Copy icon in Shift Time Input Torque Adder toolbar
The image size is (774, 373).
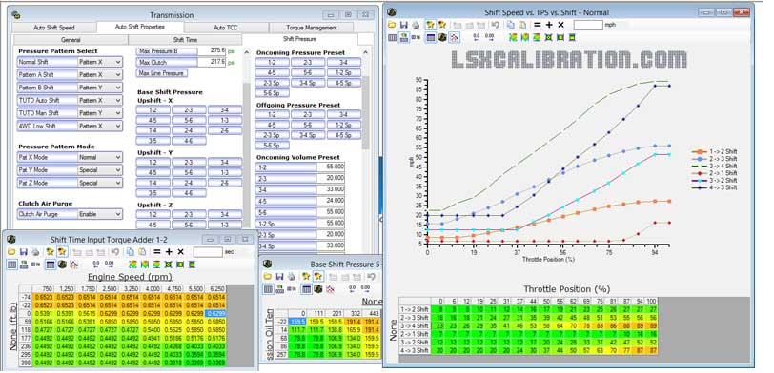point(130,252)
